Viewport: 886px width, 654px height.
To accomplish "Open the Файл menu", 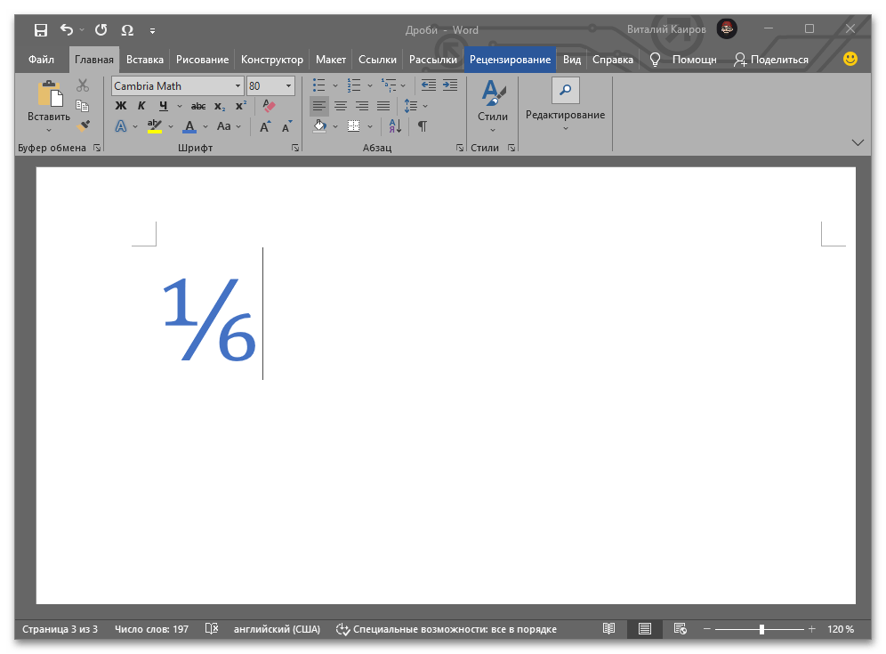I will click(x=41, y=60).
